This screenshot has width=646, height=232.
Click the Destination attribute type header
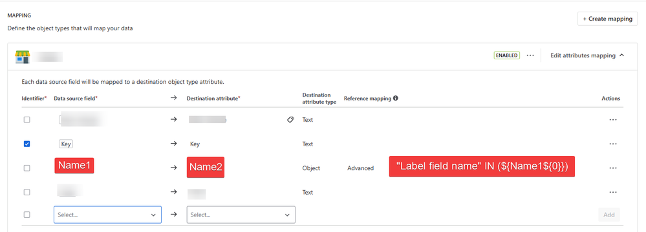pos(319,98)
